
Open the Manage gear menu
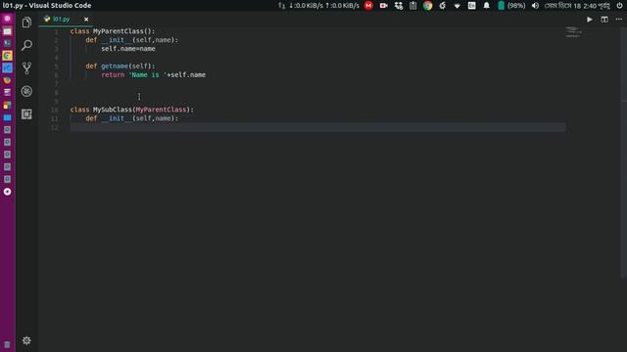point(26,340)
